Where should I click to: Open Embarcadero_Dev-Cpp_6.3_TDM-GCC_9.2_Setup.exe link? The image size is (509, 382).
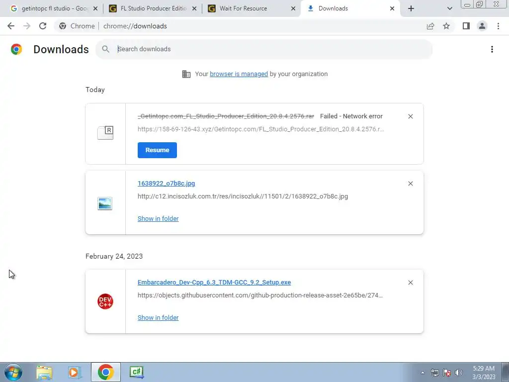tap(214, 283)
